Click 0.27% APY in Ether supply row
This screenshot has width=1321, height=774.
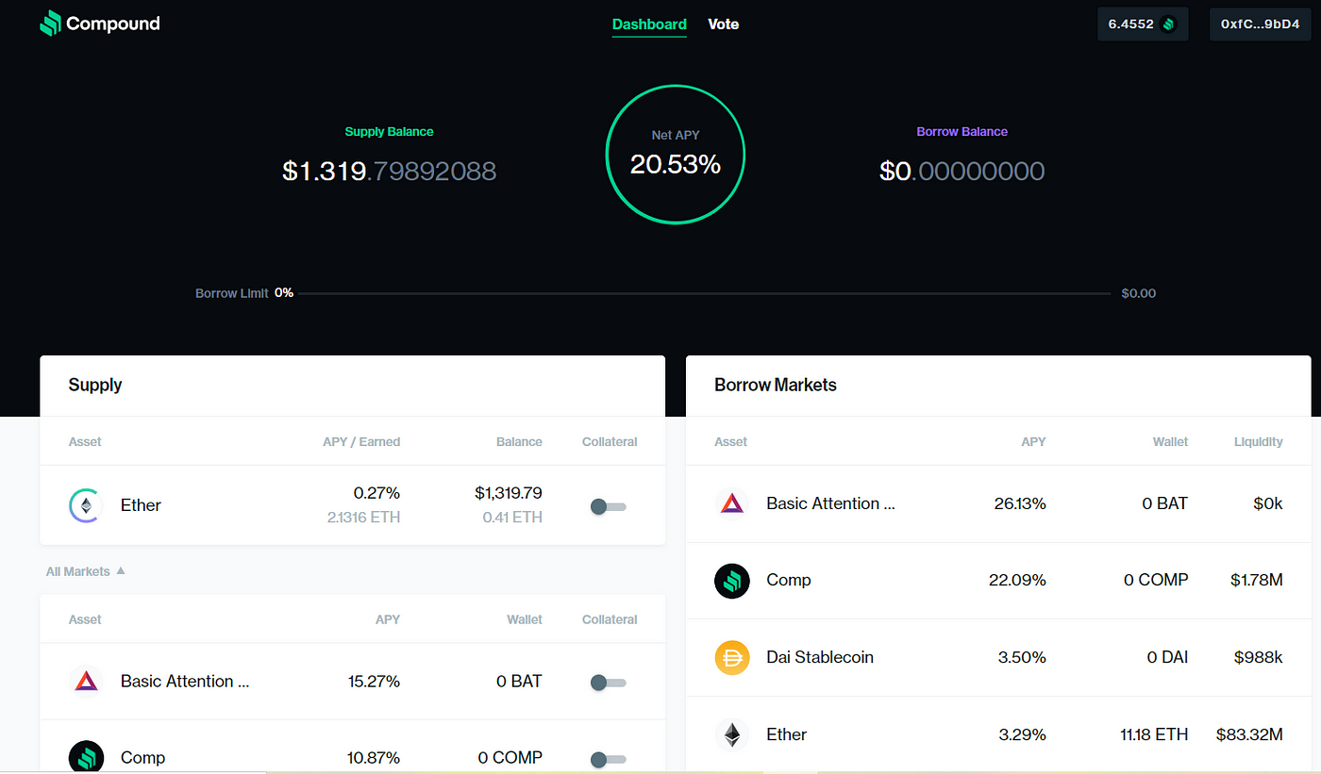click(x=376, y=492)
